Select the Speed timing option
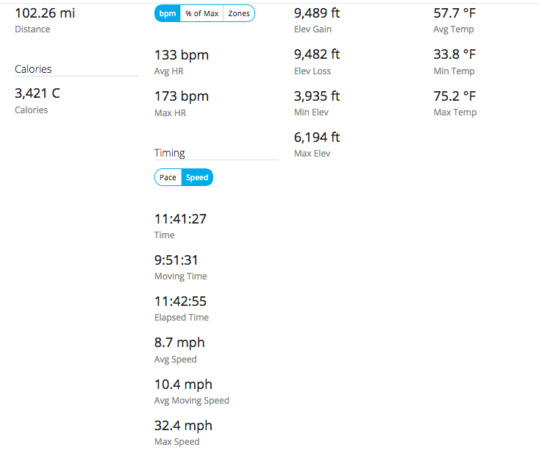Screen dimensions: 539x450 click(197, 177)
